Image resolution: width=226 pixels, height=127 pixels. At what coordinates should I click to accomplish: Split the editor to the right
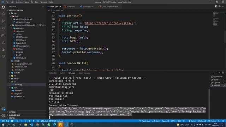pos(219,6)
